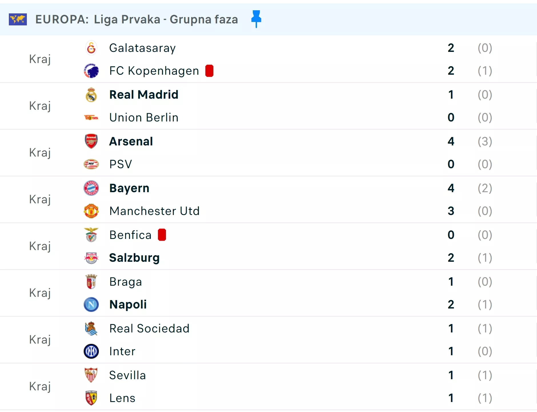
Task: Click the FC Kopenhagen lion logo
Action: coord(91,71)
